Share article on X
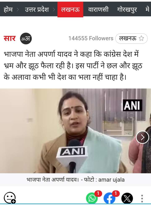This screenshot has width=151, height=205. tap(127, 198)
